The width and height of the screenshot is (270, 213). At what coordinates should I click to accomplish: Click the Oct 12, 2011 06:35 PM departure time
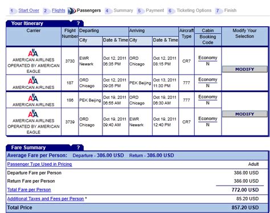pyautogui.click(x=114, y=61)
